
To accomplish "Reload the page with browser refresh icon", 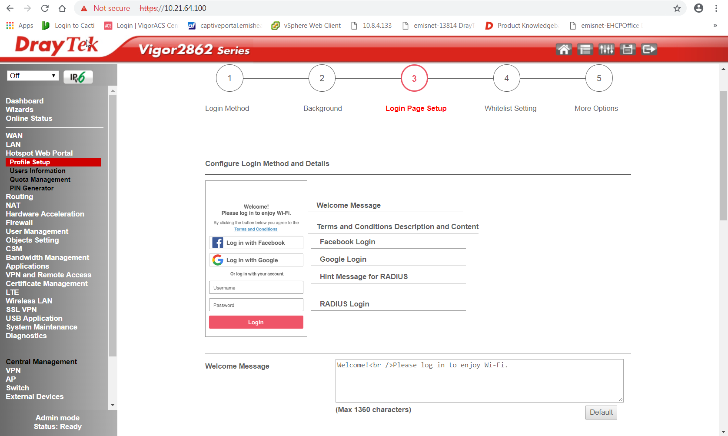I will (45, 8).
